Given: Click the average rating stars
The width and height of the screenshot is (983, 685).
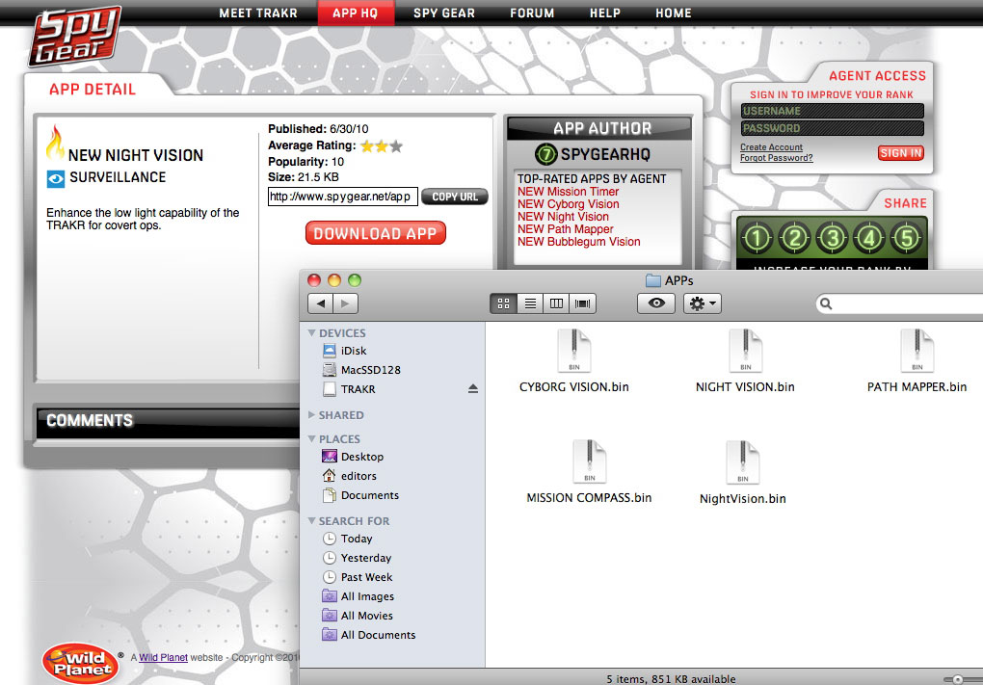Looking at the screenshot, I should [382, 146].
